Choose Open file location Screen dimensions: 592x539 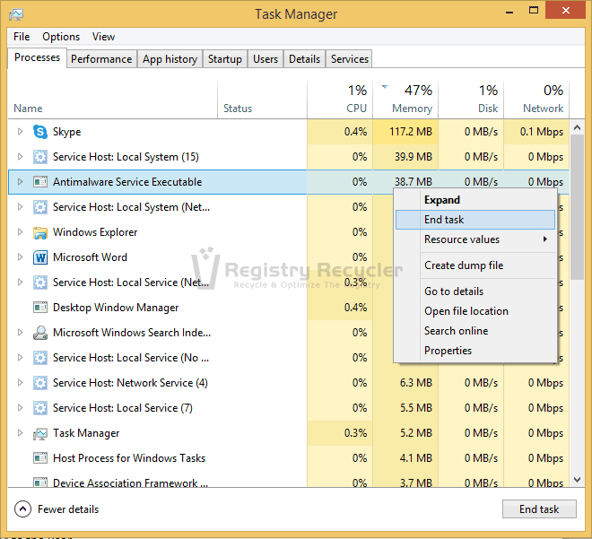point(475,311)
